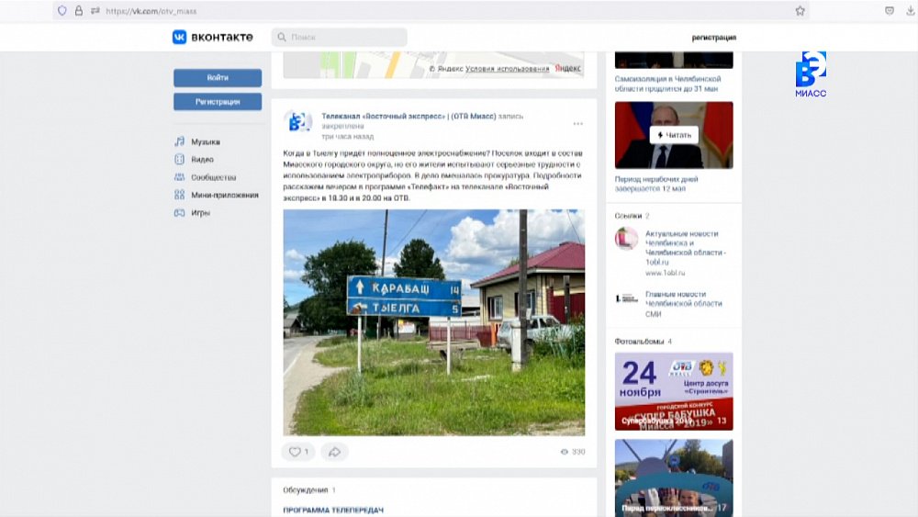Click the Yandex map preview
This screenshot has height=517, width=918.
click(434, 65)
